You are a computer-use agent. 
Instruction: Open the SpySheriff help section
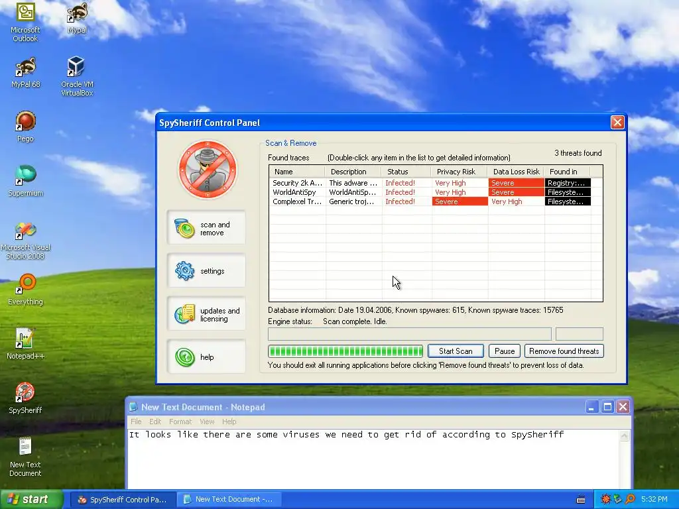[x=206, y=357]
